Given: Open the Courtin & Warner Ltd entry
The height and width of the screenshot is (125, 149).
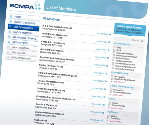Looking at the screenshot, I should click(x=46, y=105).
